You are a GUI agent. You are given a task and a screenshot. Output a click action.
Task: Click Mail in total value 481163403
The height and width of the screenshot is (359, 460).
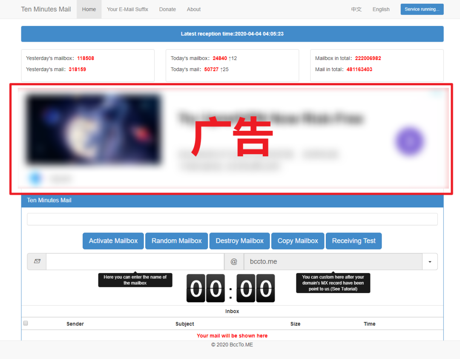(359, 69)
